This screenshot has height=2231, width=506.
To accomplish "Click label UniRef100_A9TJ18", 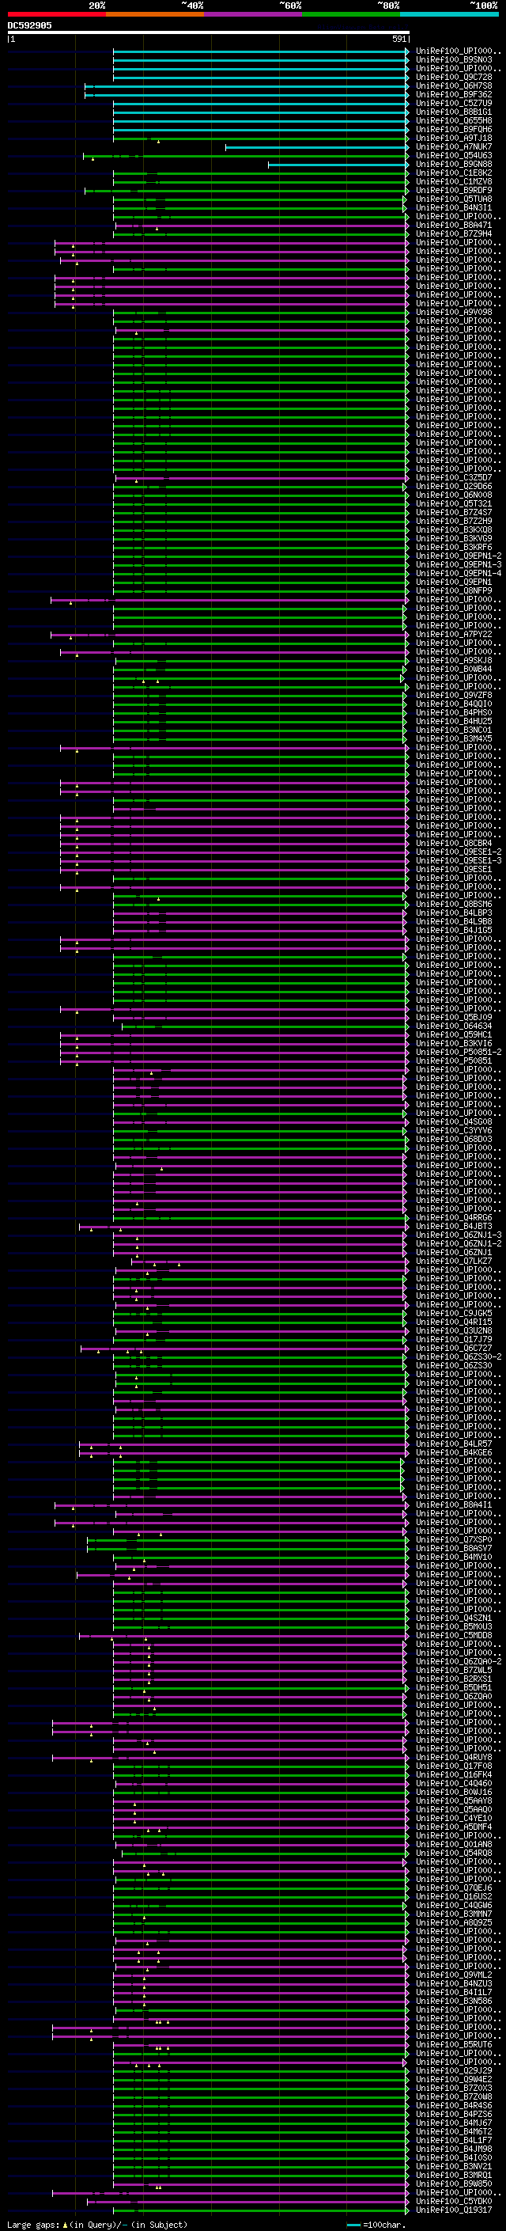I will [454, 138].
